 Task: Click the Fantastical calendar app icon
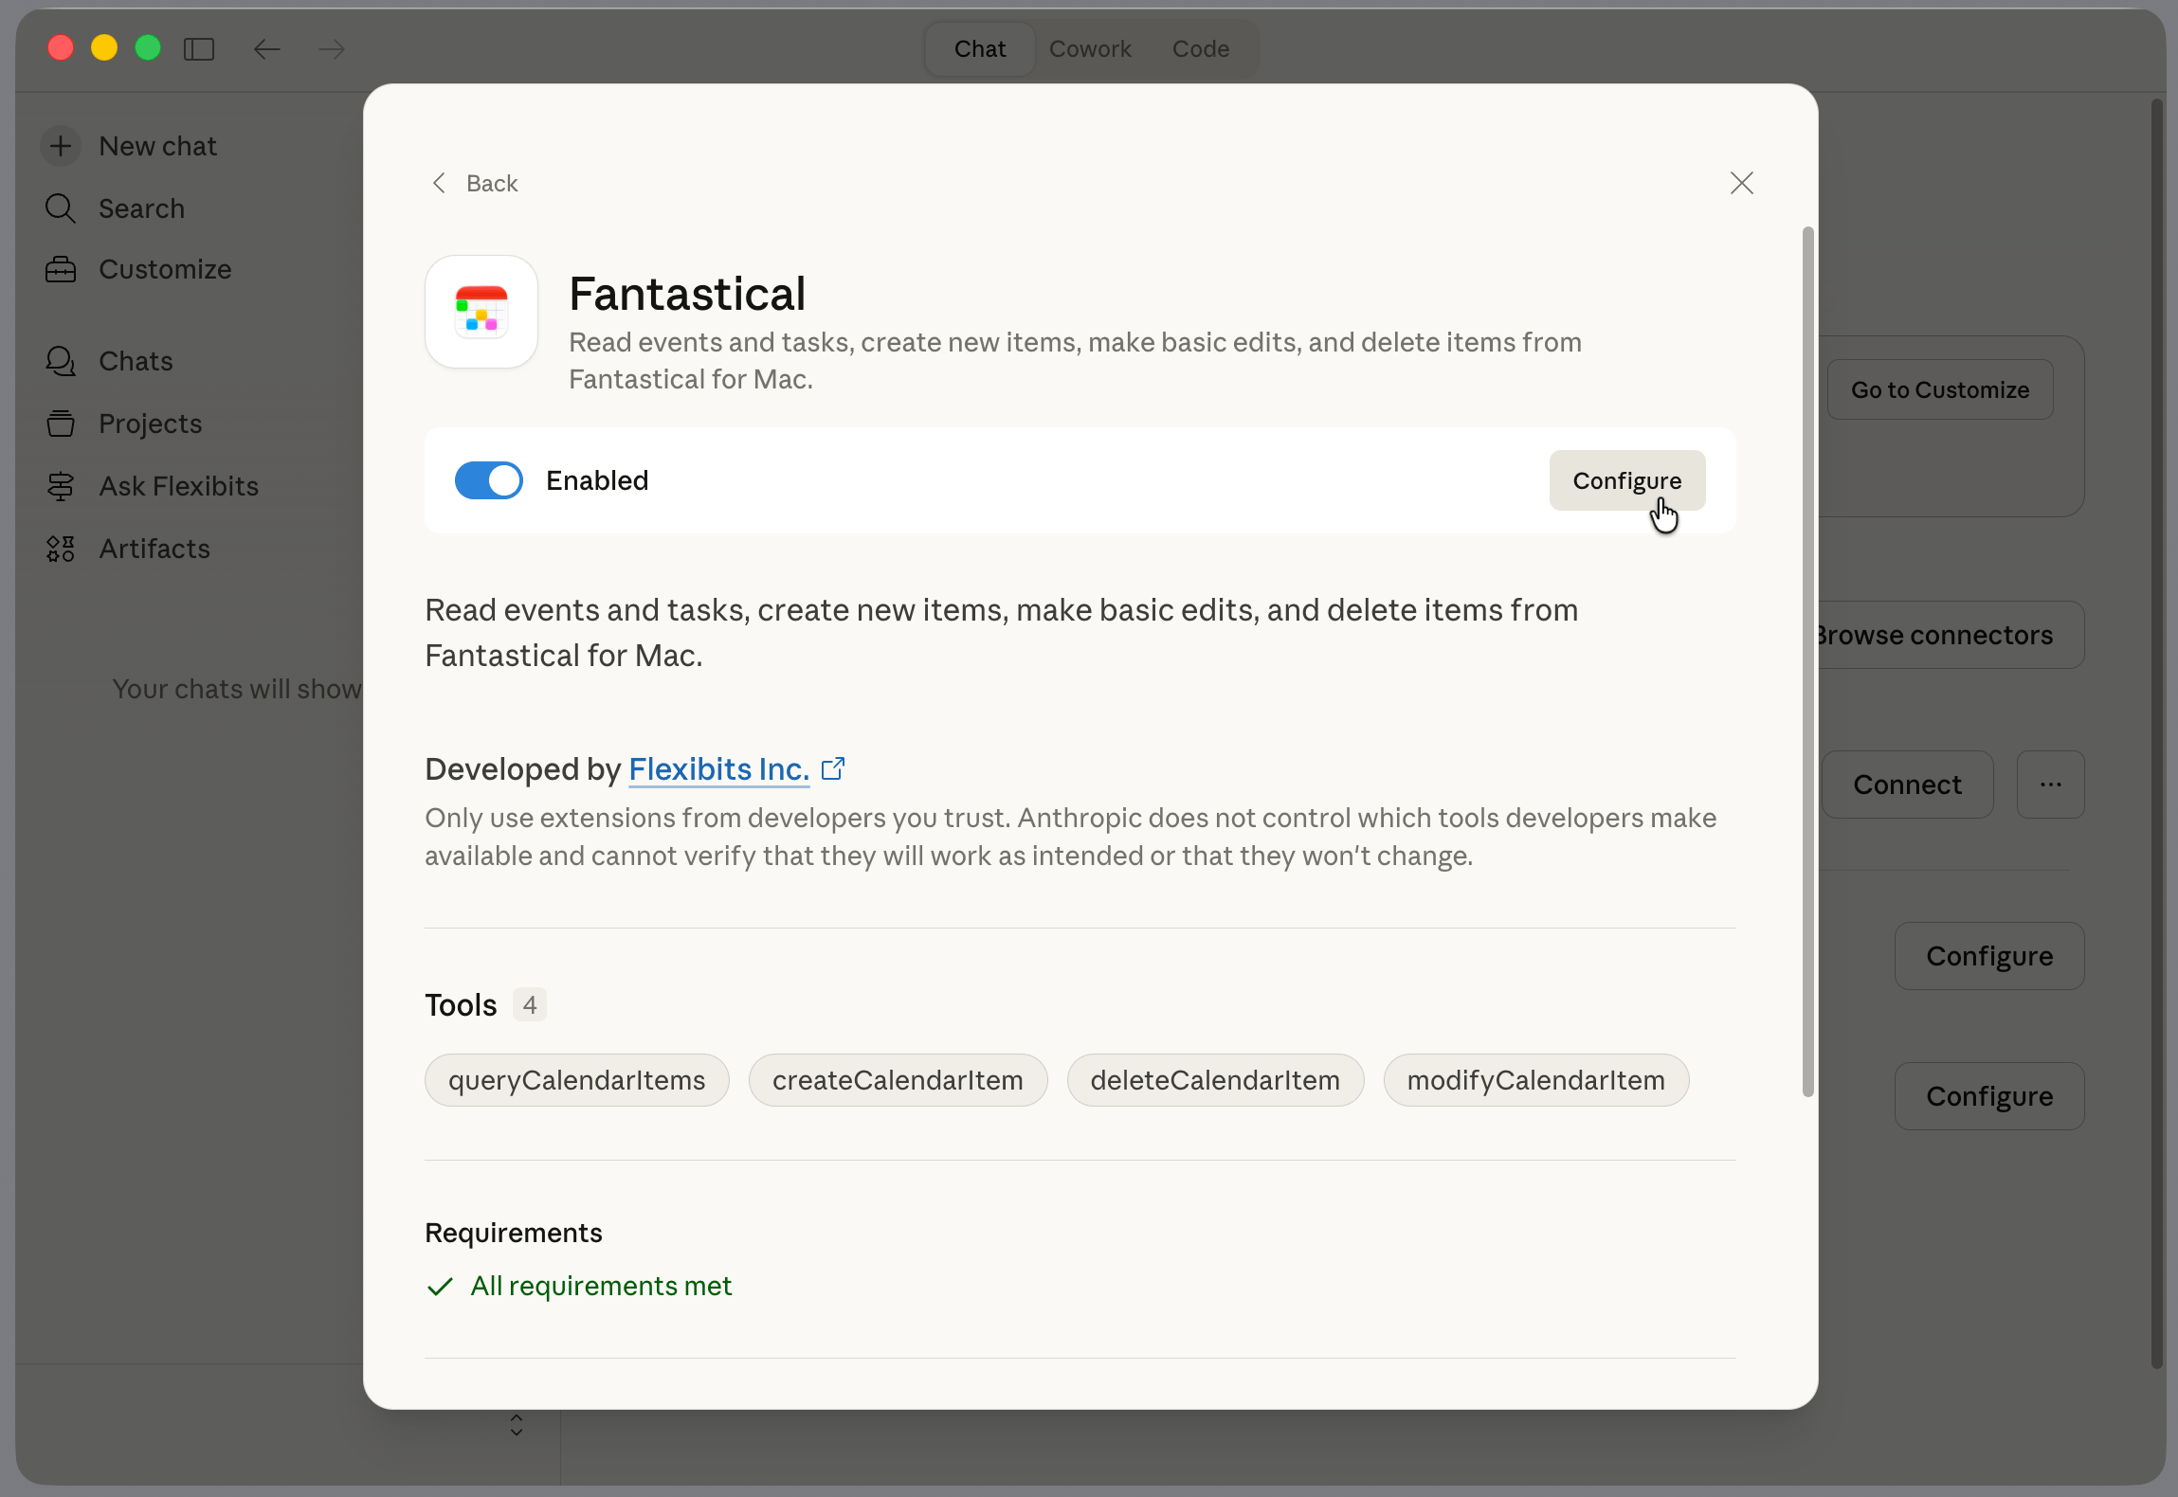click(x=481, y=312)
